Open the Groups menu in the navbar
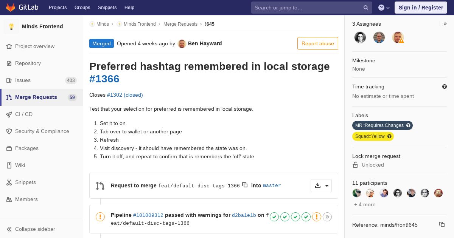This screenshot has height=238, width=454. click(x=82, y=8)
